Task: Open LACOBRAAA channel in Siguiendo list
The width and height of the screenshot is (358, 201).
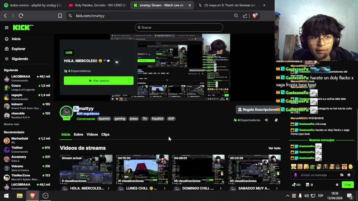Action: click(27, 78)
